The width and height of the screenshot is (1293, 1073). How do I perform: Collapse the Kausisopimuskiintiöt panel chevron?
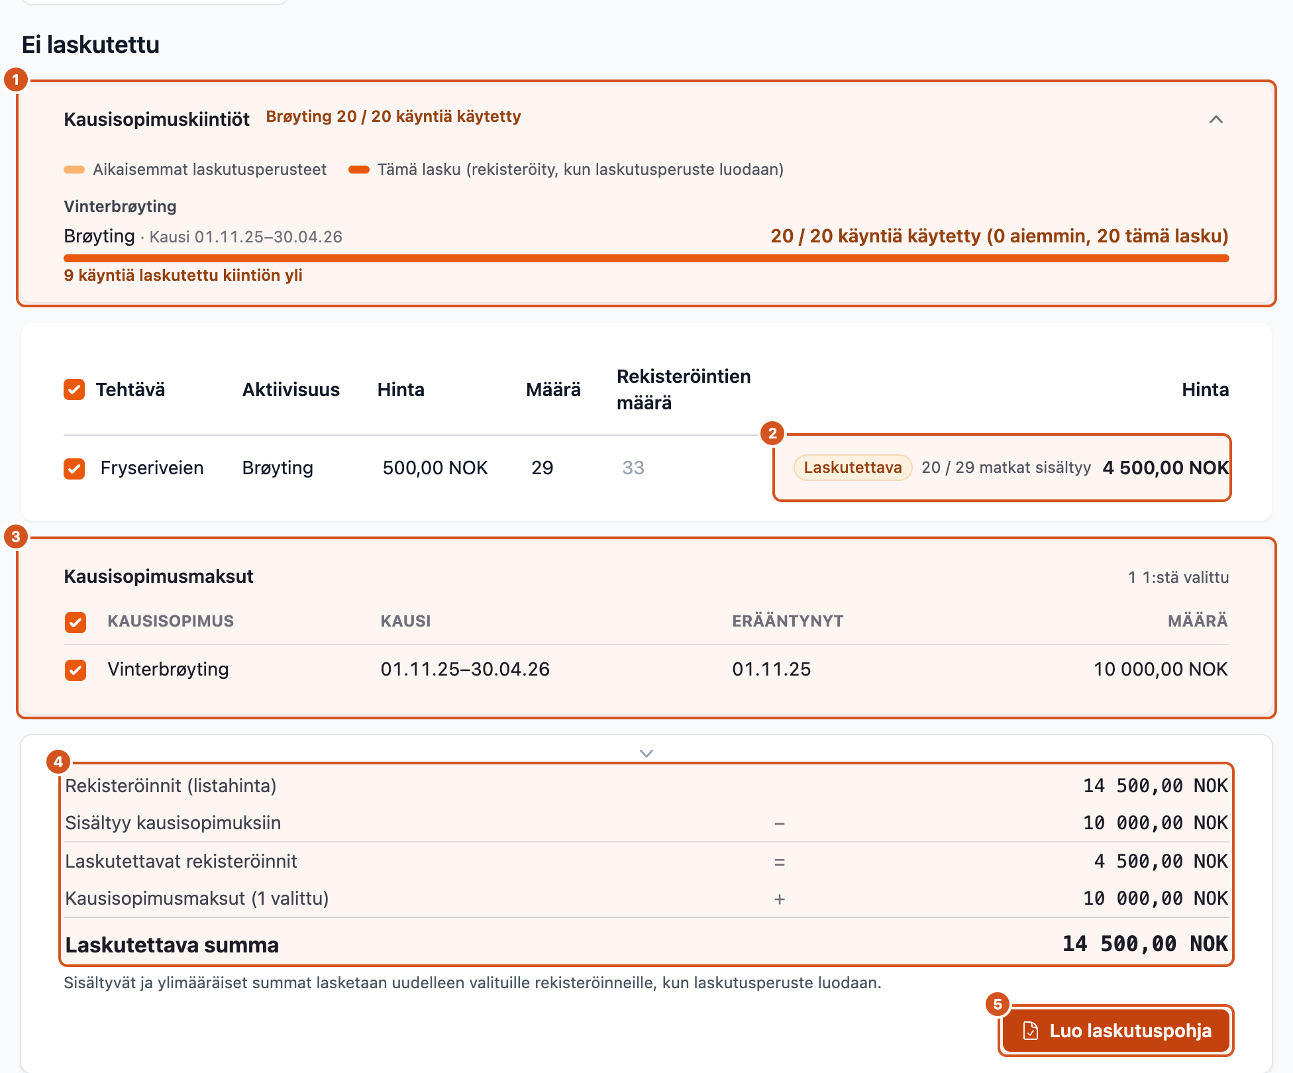tap(1215, 119)
